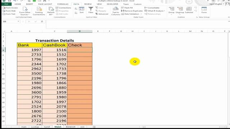The image size is (230, 129).
Task: Sort column Z to A descending
Action: click(x=76, y=13)
